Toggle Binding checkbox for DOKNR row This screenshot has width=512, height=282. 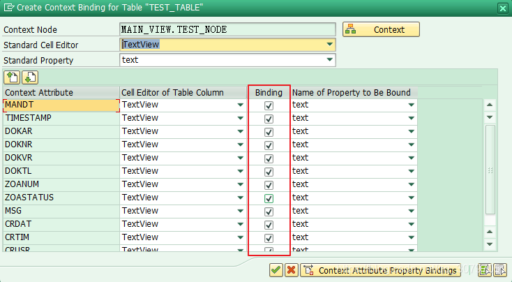[x=269, y=145]
